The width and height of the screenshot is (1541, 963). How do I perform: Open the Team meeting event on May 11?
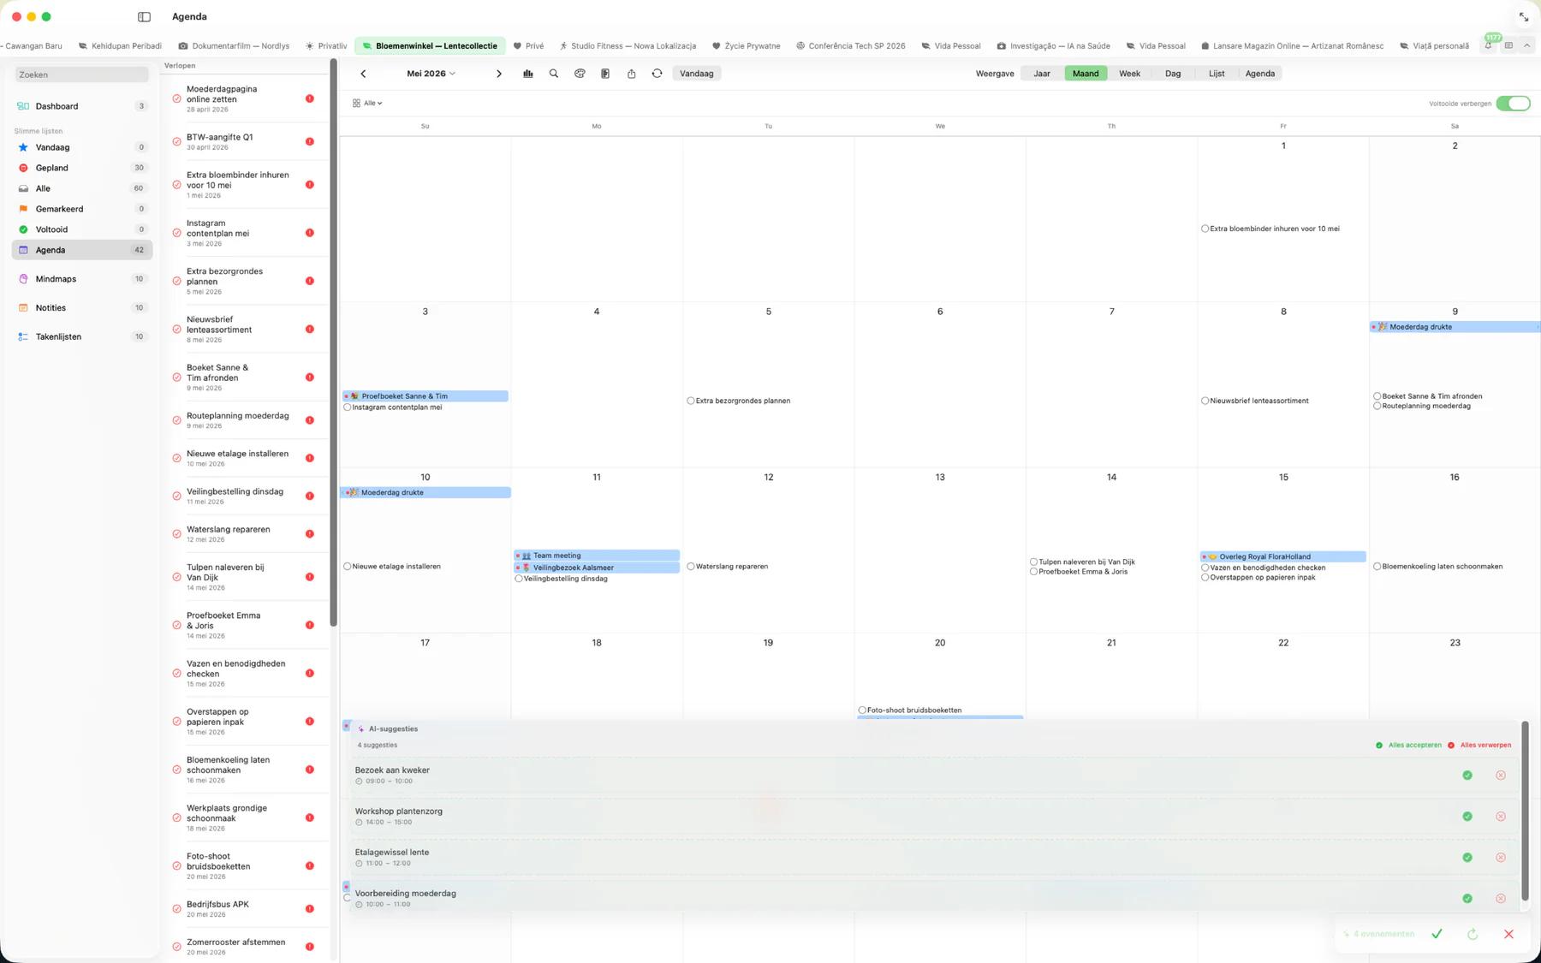pos(597,556)
